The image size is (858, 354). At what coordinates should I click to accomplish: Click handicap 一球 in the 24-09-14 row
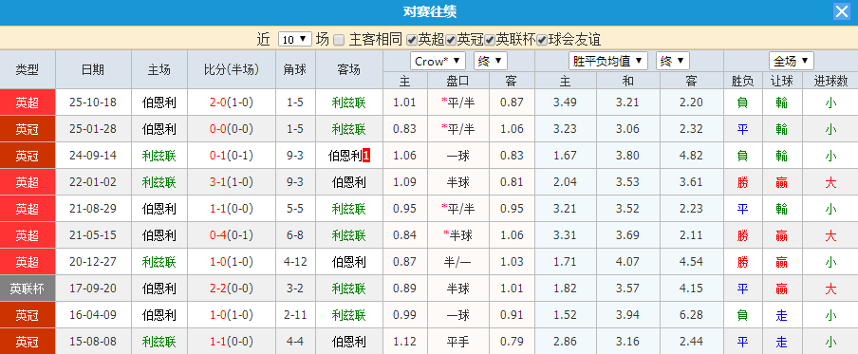(458, 156)
